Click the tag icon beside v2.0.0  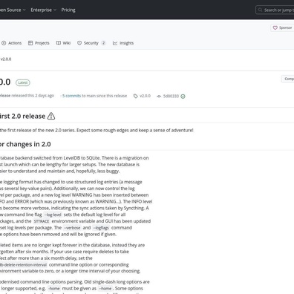[136, 96]
